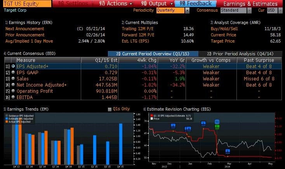This screenshot has width=285, height=169.
Task: Click the green E earnings marker on chart
Action: point(217,127)
